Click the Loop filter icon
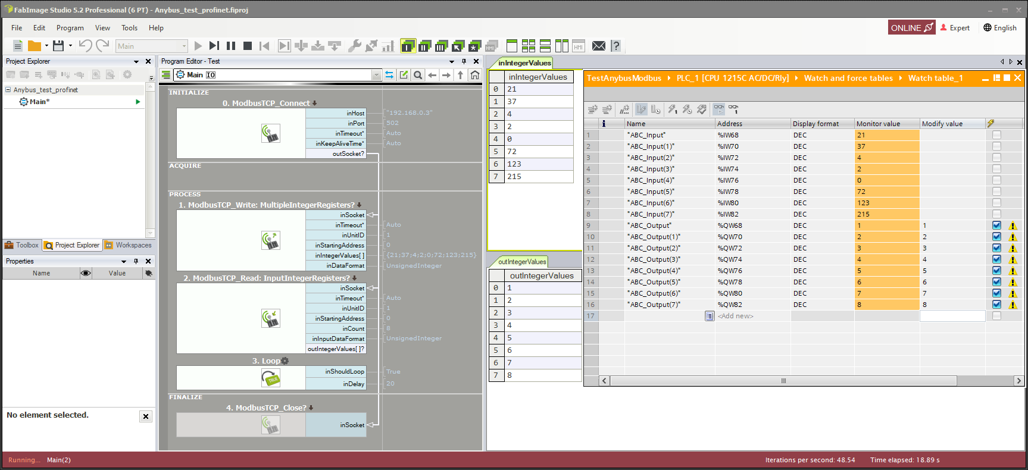1028x470 pixels. tap(270, 377)
